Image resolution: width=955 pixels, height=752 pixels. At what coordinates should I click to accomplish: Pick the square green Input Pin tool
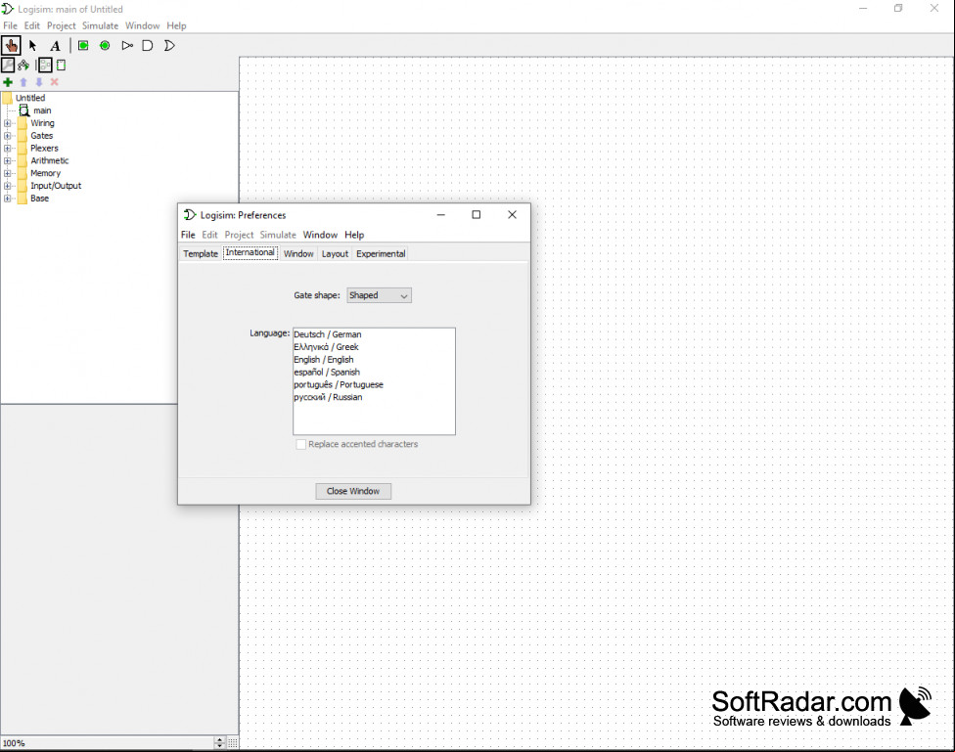tap(83, 46)
